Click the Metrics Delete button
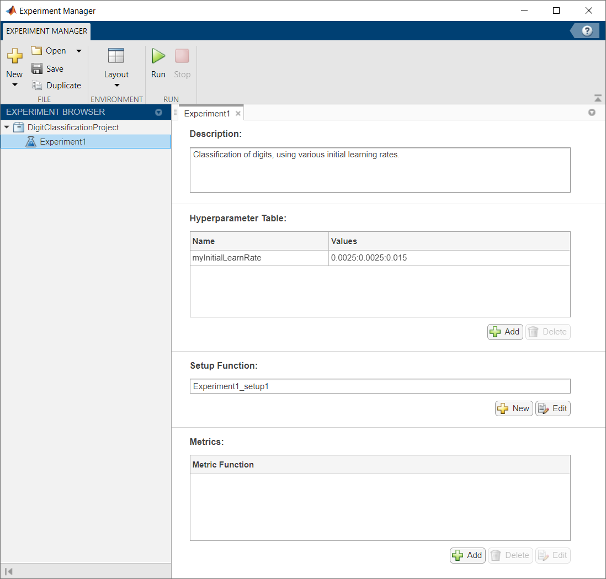 (510, 555)
